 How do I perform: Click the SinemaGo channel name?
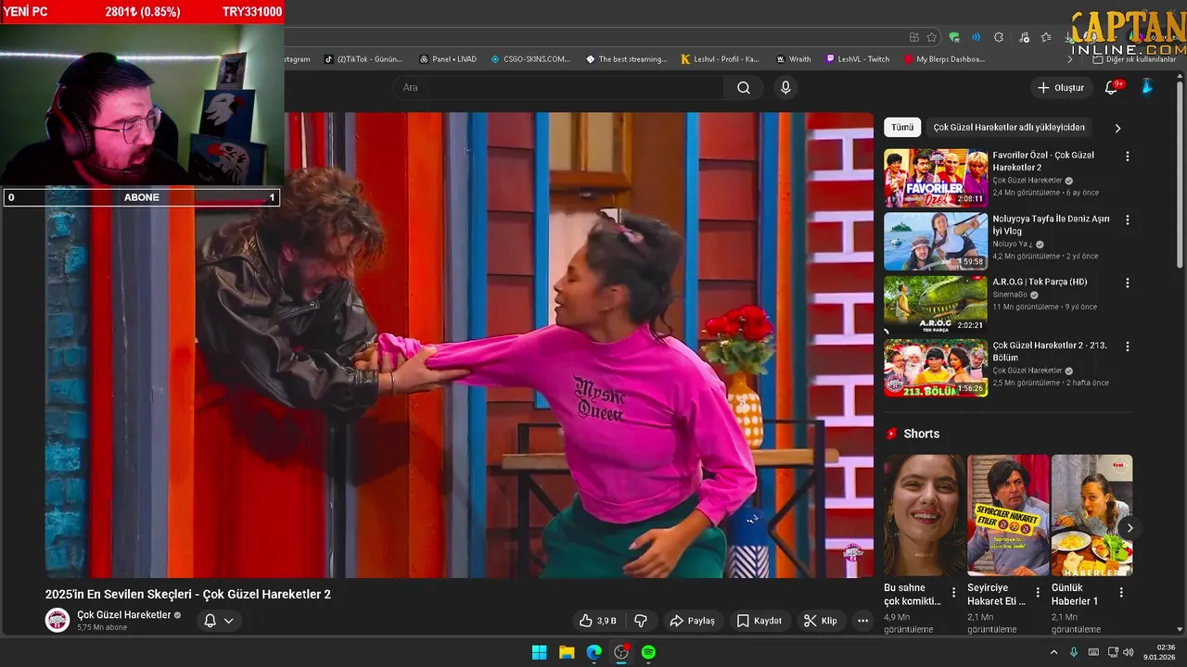pyautogui.click(x=1010, y=295)
